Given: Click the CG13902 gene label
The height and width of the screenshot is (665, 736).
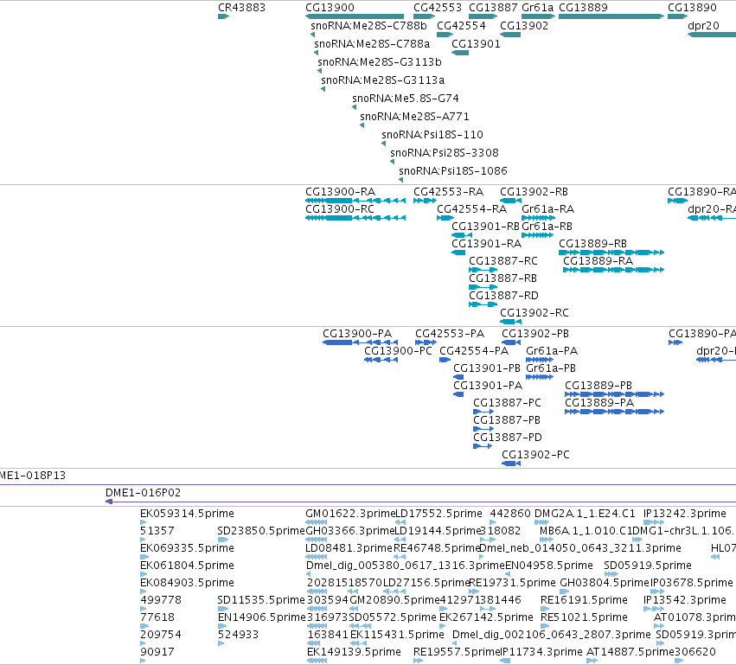Looking at the screenshot, I should point(524,26).
